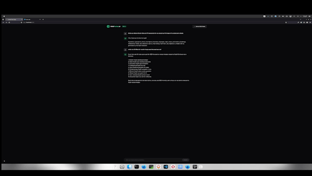Open Opera from the dock
The height and width of the screenshot is (176, 312).
tap(173, 167)
